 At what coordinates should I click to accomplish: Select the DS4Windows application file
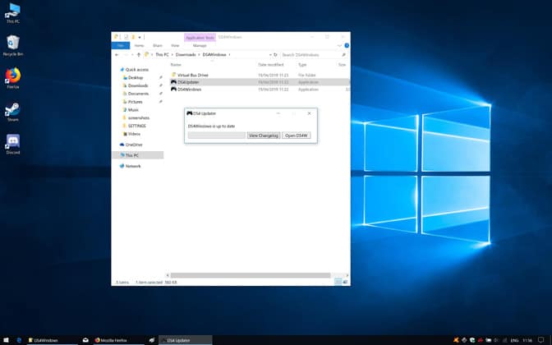pos(260,90)
